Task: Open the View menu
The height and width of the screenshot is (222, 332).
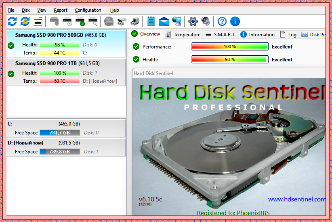Action: click(x=42, y=10)
